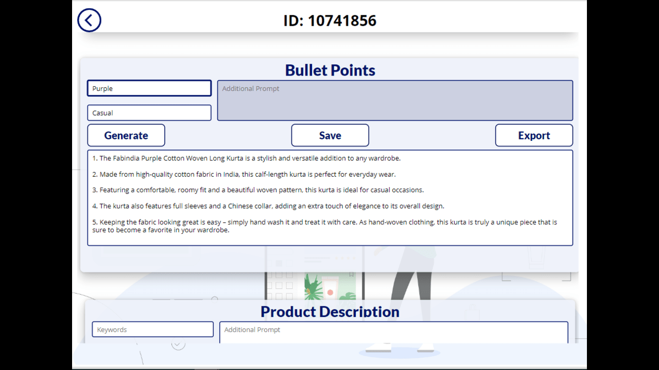Click bullet 5 about hand wash care

click(x=325, y=226)
